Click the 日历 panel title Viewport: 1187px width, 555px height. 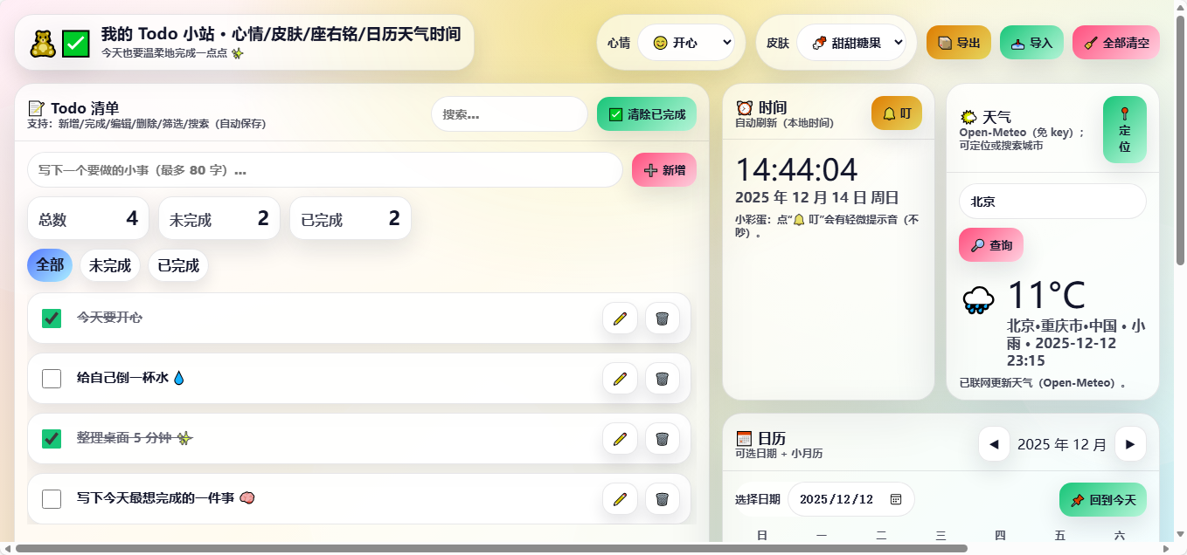[761, 438]
